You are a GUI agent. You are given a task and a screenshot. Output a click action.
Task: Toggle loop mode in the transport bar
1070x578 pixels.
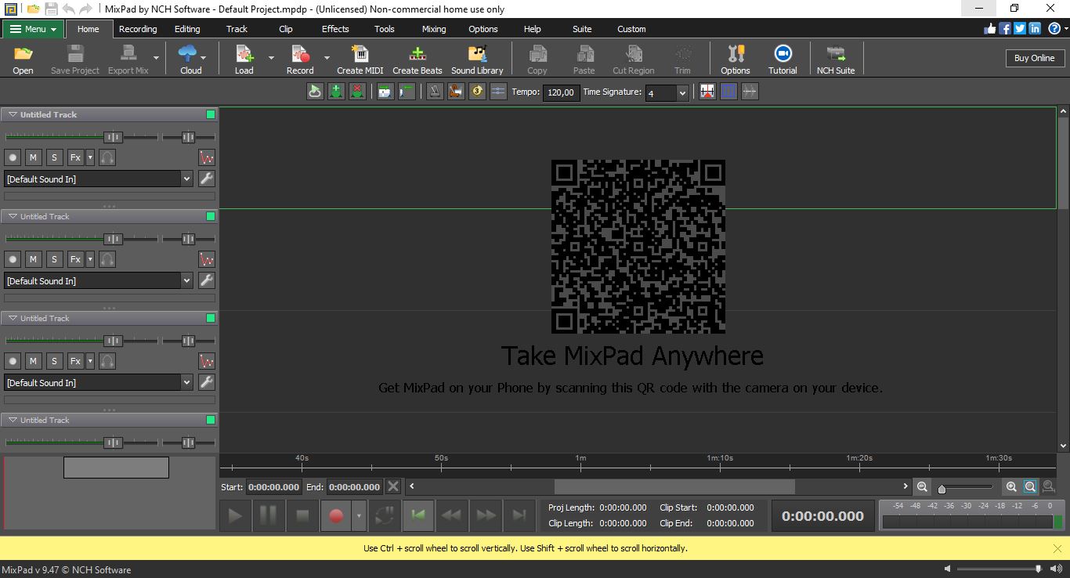pyautogui.click(x=385, y=515)
